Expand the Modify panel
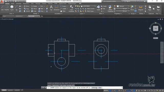164x92 pixels. tap(36, 14)
